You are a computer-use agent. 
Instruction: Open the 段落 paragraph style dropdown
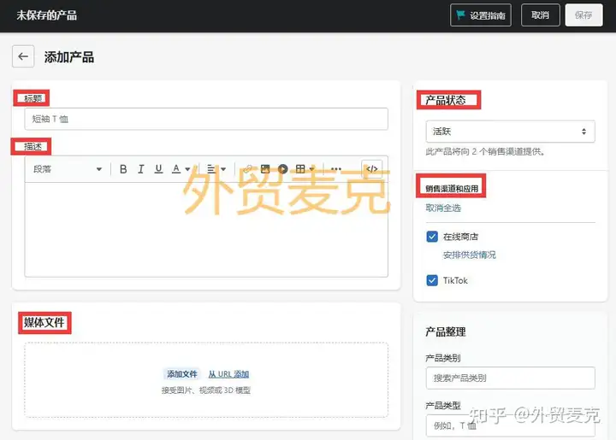tap(68, 169)
